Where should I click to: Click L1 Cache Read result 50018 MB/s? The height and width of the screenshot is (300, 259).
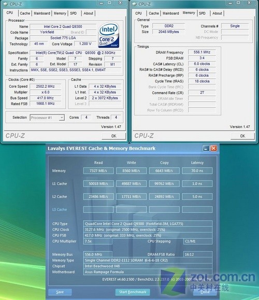coord(98,183)
